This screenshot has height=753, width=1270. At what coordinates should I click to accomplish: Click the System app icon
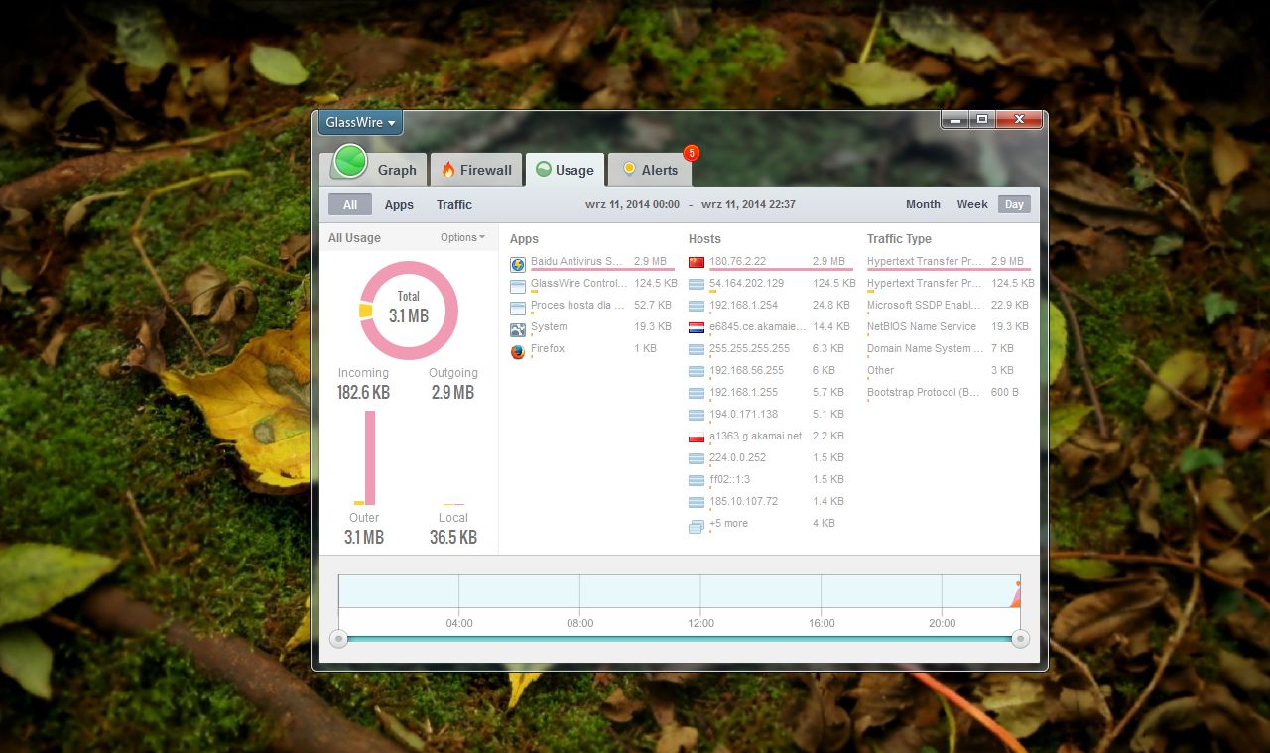click(518, 329)
